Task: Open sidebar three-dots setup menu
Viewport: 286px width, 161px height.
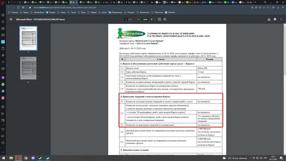Action: tap(3, 152)
